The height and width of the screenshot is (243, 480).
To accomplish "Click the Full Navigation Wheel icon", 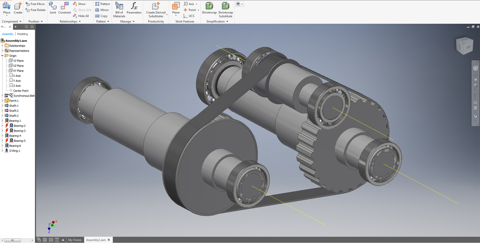I will click(475, 68).
